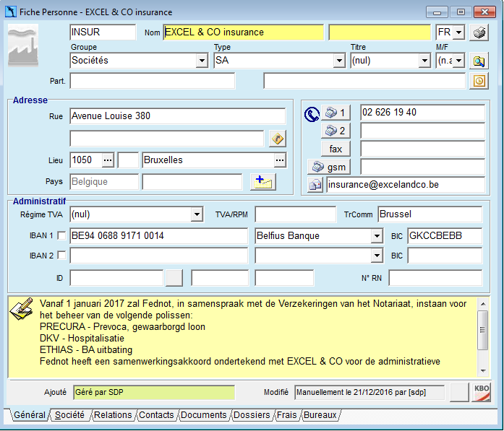
Task: Click the fax number field
Action: [422, 149]
